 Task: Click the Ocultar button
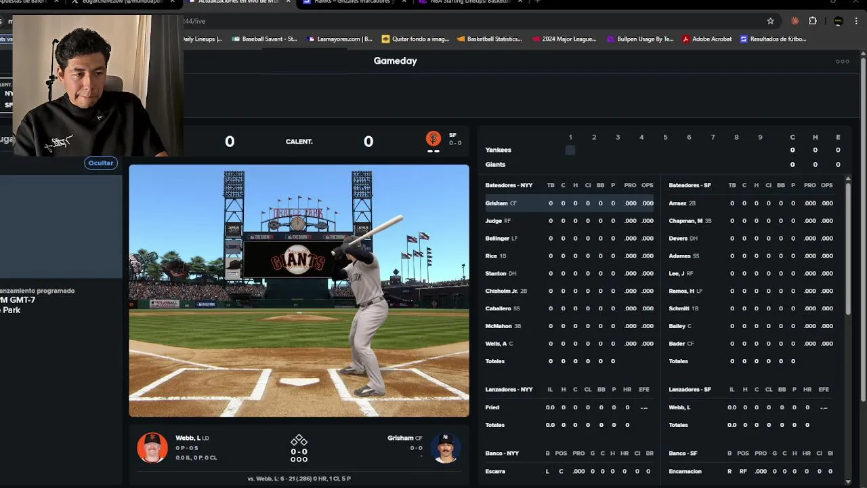(101, 163)
